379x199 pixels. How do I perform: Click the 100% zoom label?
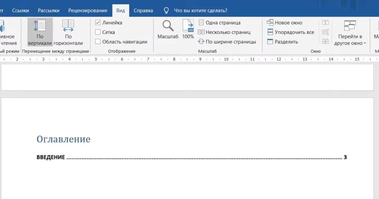pos(188,37)
